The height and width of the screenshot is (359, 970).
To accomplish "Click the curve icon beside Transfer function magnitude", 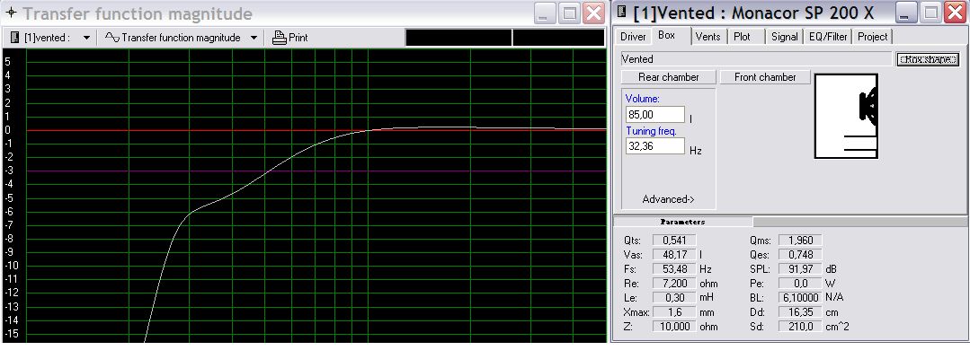I will click(x=112, y=38).
